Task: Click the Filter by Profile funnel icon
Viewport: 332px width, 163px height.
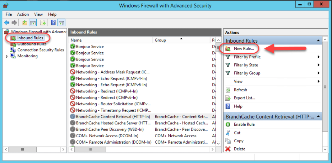Action: click(x=228, y=57)
